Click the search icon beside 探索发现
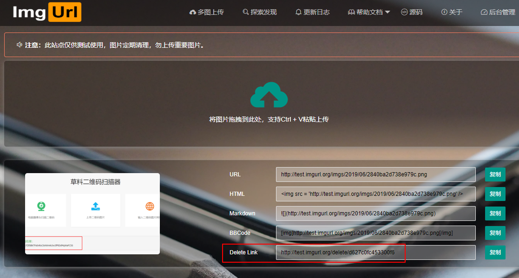 pos(246,12)
